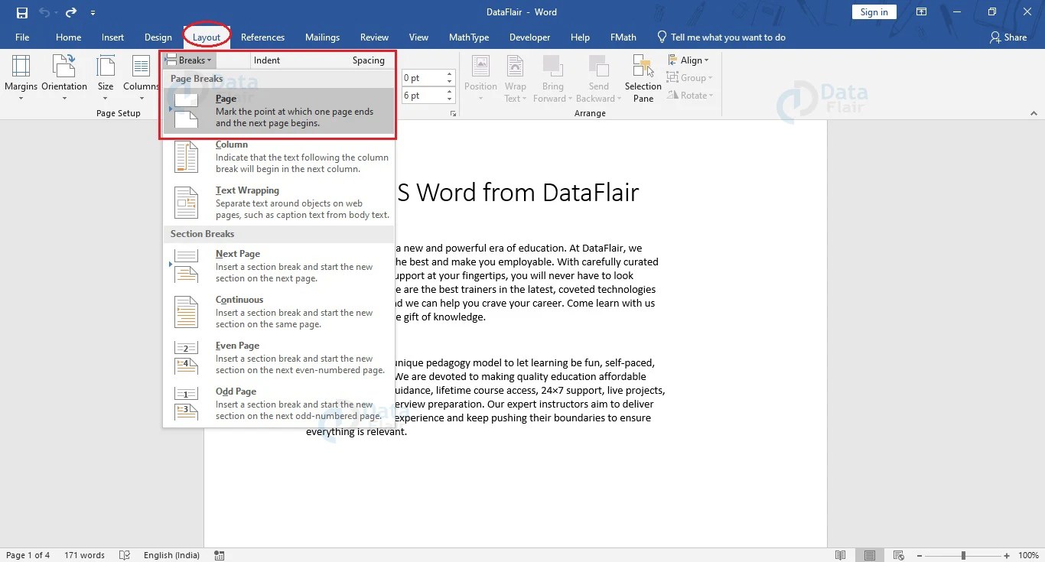Insert a Next Page section break

pyautogui.click(x=279, y=265)
